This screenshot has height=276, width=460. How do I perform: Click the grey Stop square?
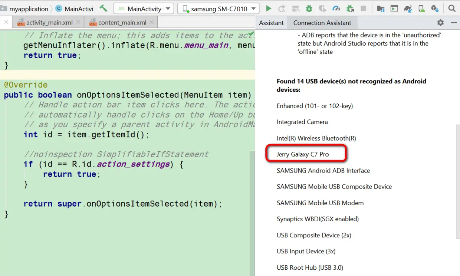point(363,8)
